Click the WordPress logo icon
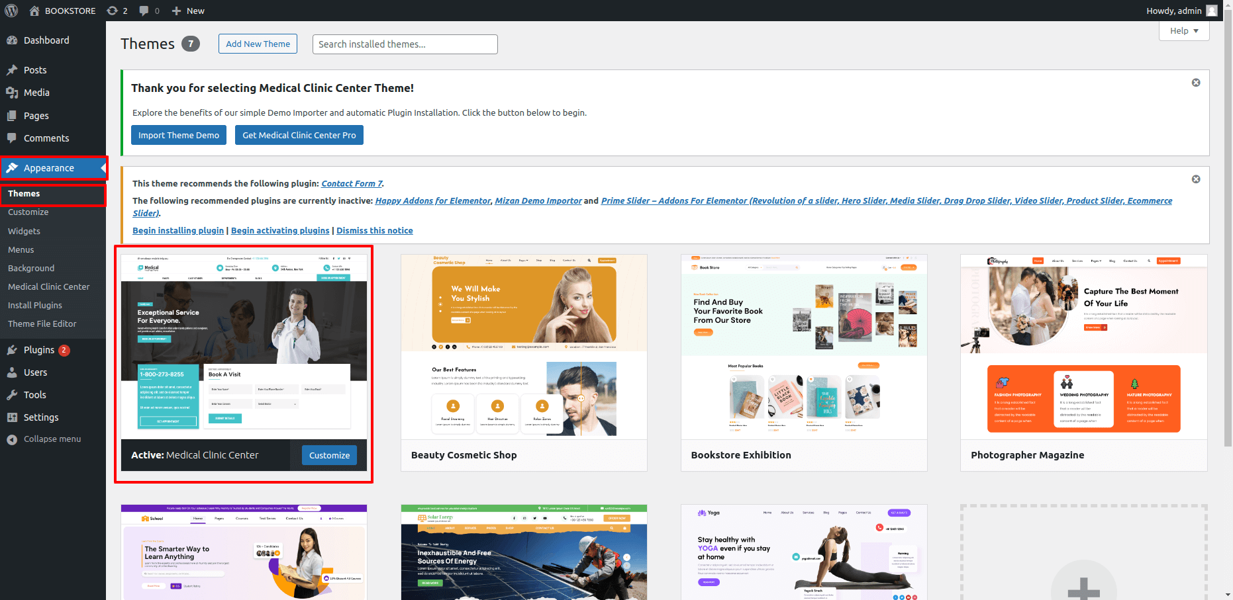The height and width of the screenshot is (600, 1233). point(11,11)
